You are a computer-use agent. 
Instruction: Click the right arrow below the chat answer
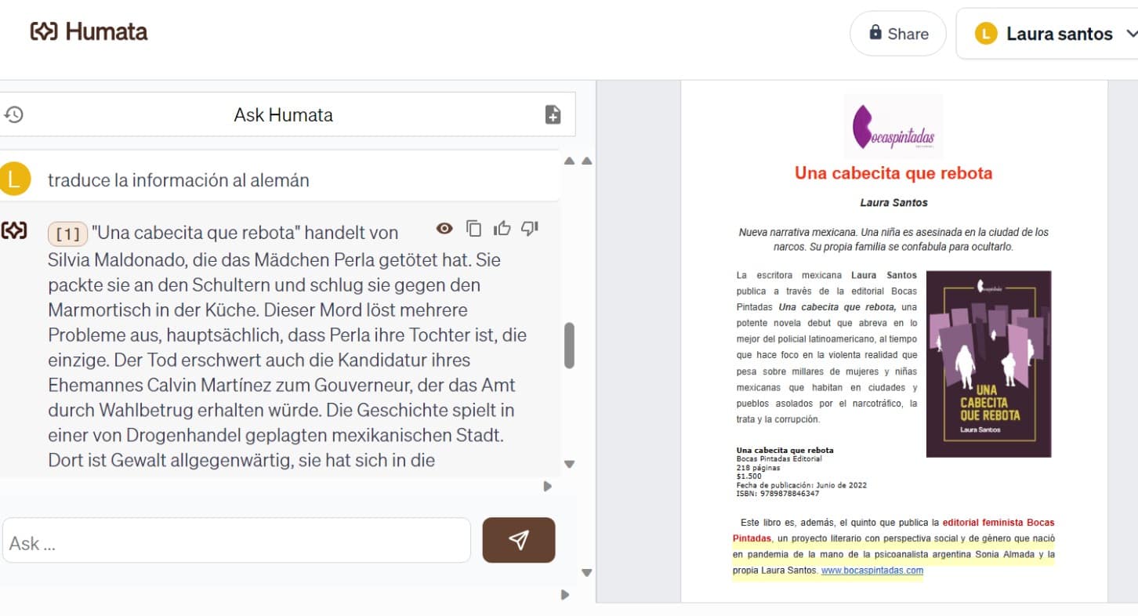click(x=547, y=486)
